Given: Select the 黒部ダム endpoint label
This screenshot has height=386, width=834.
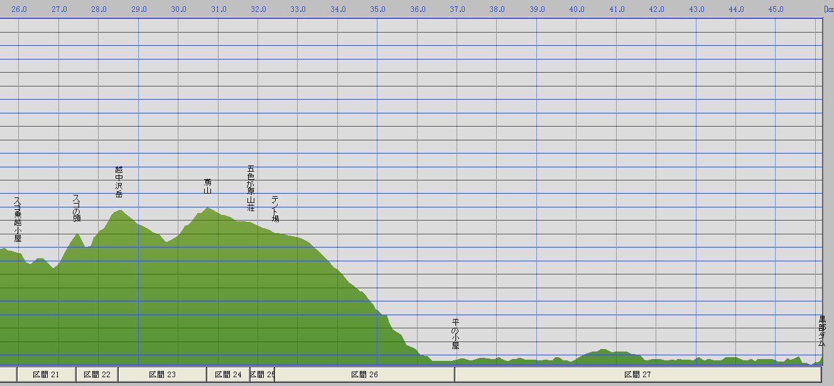Looking at the screenshot, I should tap(821, 331).
